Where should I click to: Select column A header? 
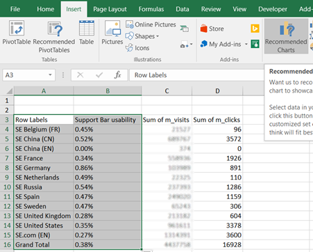[x=44, y=90]
